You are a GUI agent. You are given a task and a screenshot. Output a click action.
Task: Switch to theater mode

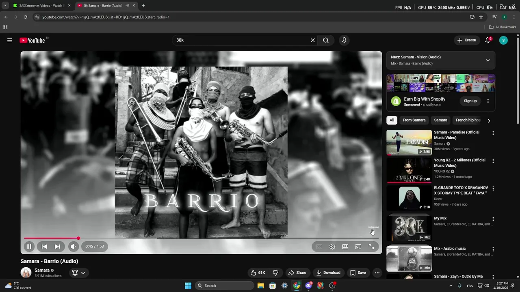click(x=345, y=247)
